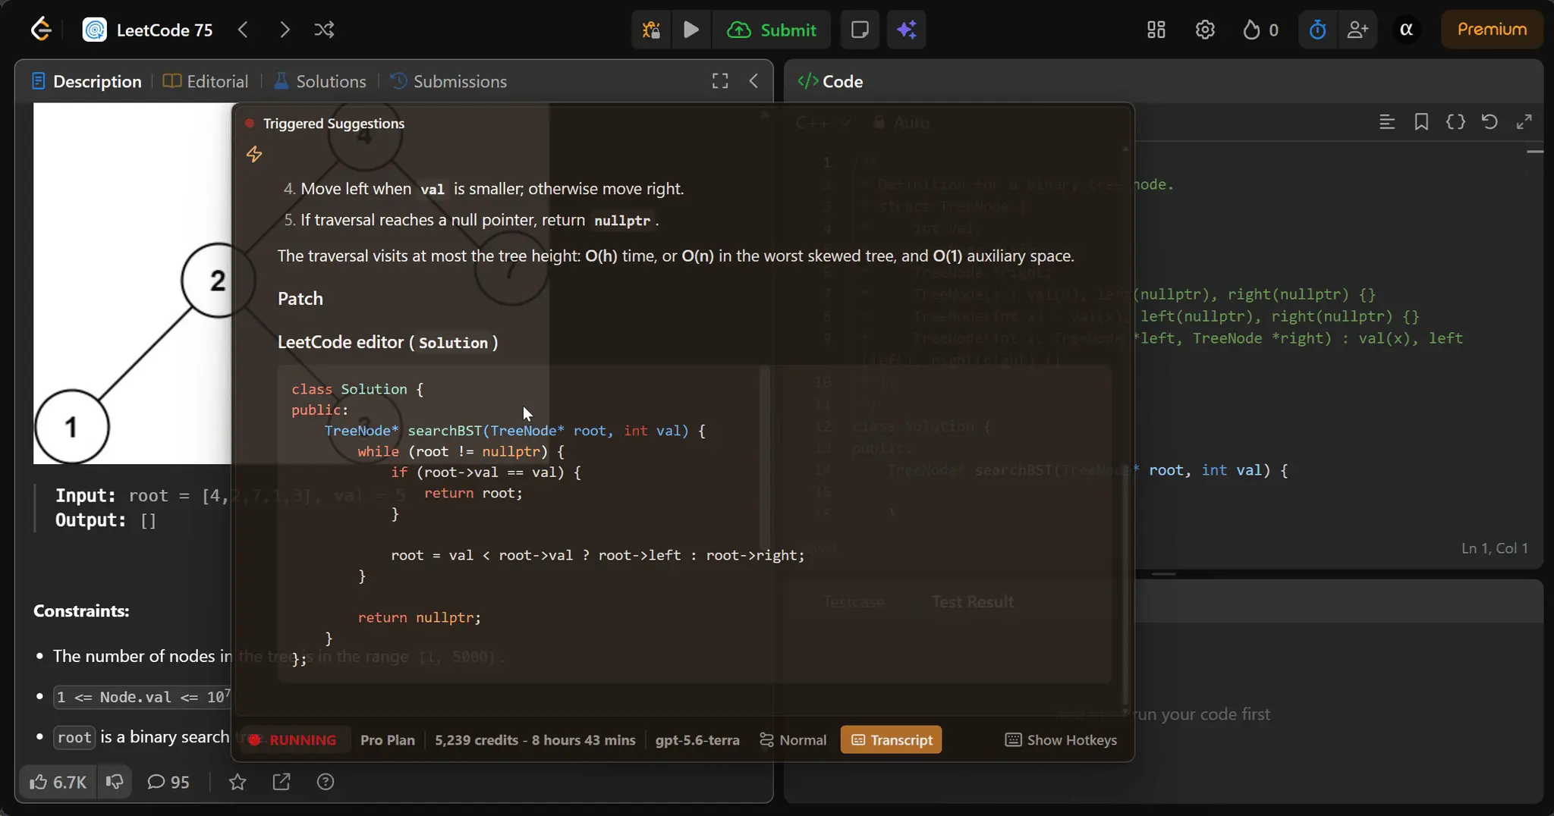Click the Triggered Suggestions header

[x=334, y=124]
